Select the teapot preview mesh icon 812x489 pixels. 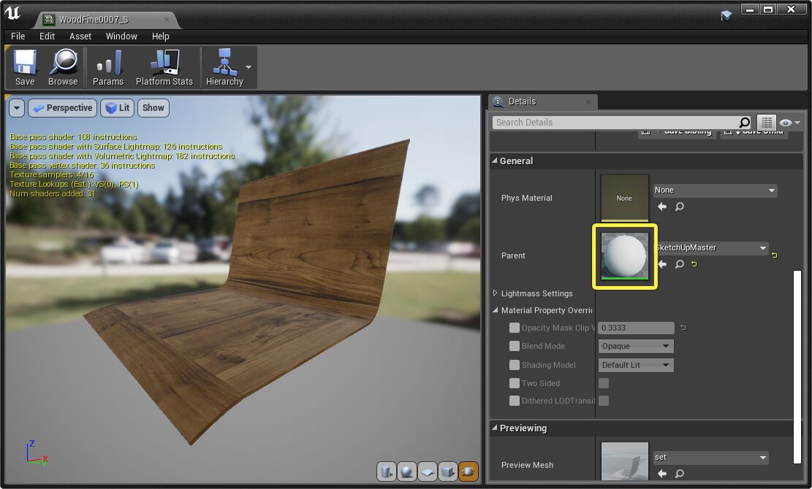coord(467,471)
